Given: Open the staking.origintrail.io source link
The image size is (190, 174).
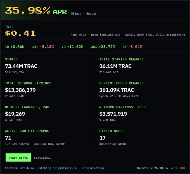Looking at the screenshot, I should (x=58, y=168).
